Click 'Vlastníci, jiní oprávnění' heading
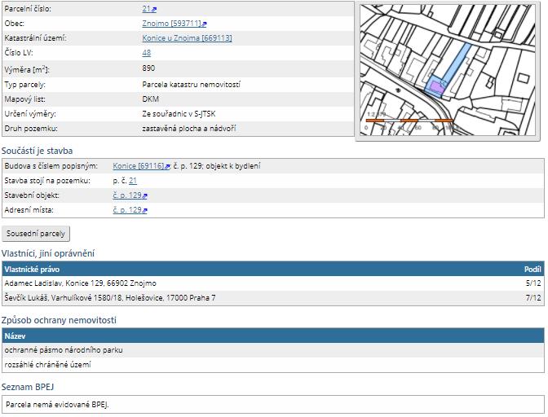The width and height of the screenshot is (548, 417). coord(48,253)
